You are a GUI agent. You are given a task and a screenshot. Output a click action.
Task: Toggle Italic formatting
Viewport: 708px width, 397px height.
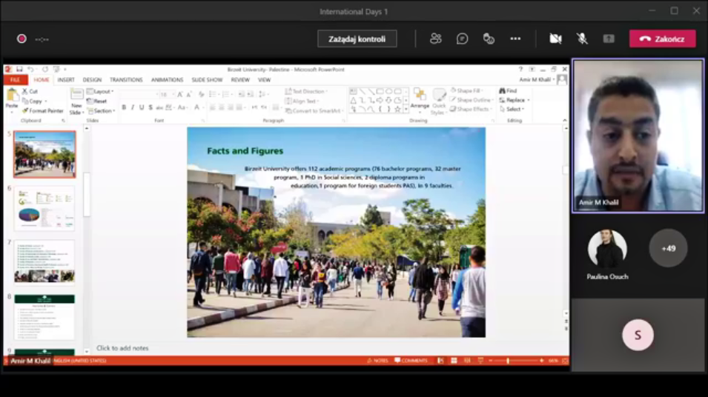point(132,107)
